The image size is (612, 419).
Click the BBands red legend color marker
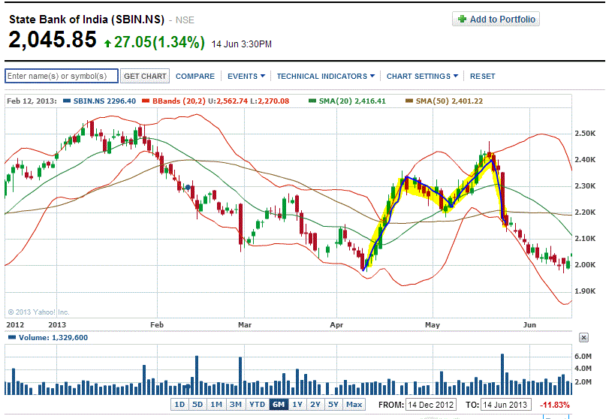(146, 101)
